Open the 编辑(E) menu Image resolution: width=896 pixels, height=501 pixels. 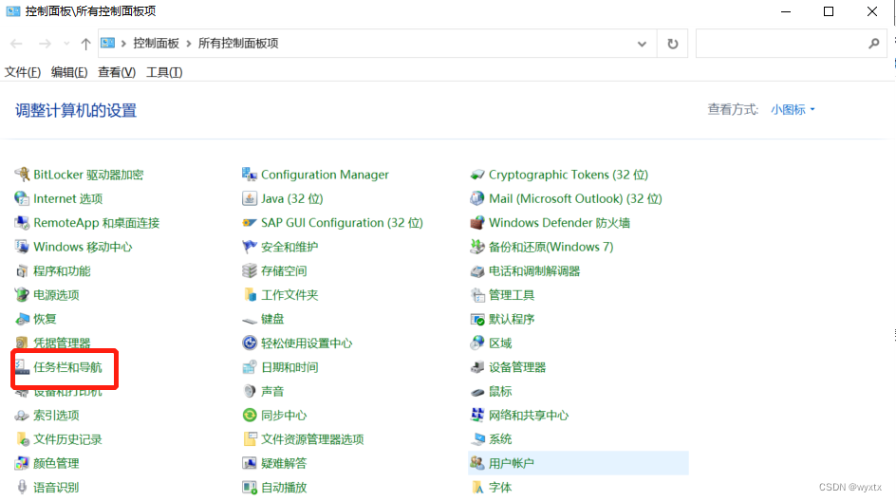click(x=69, y=72)
